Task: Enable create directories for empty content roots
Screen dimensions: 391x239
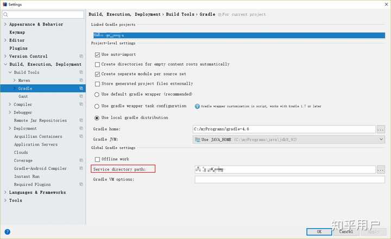Action: [97, 64]
